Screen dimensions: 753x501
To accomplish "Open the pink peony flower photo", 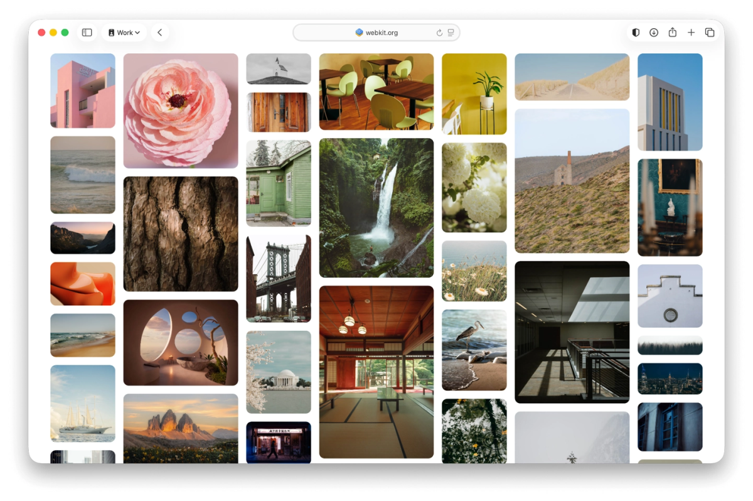I will [x=181, y=110].
